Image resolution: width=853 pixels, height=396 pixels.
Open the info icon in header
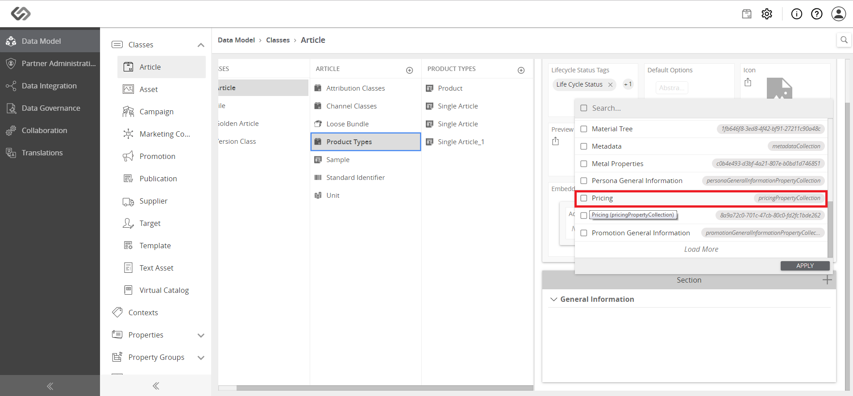click(797, 14)
